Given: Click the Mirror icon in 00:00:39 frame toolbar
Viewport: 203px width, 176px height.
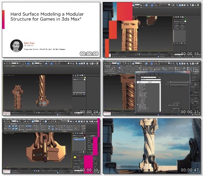Looking at the screenshot, I should click(x=71, y=121).
